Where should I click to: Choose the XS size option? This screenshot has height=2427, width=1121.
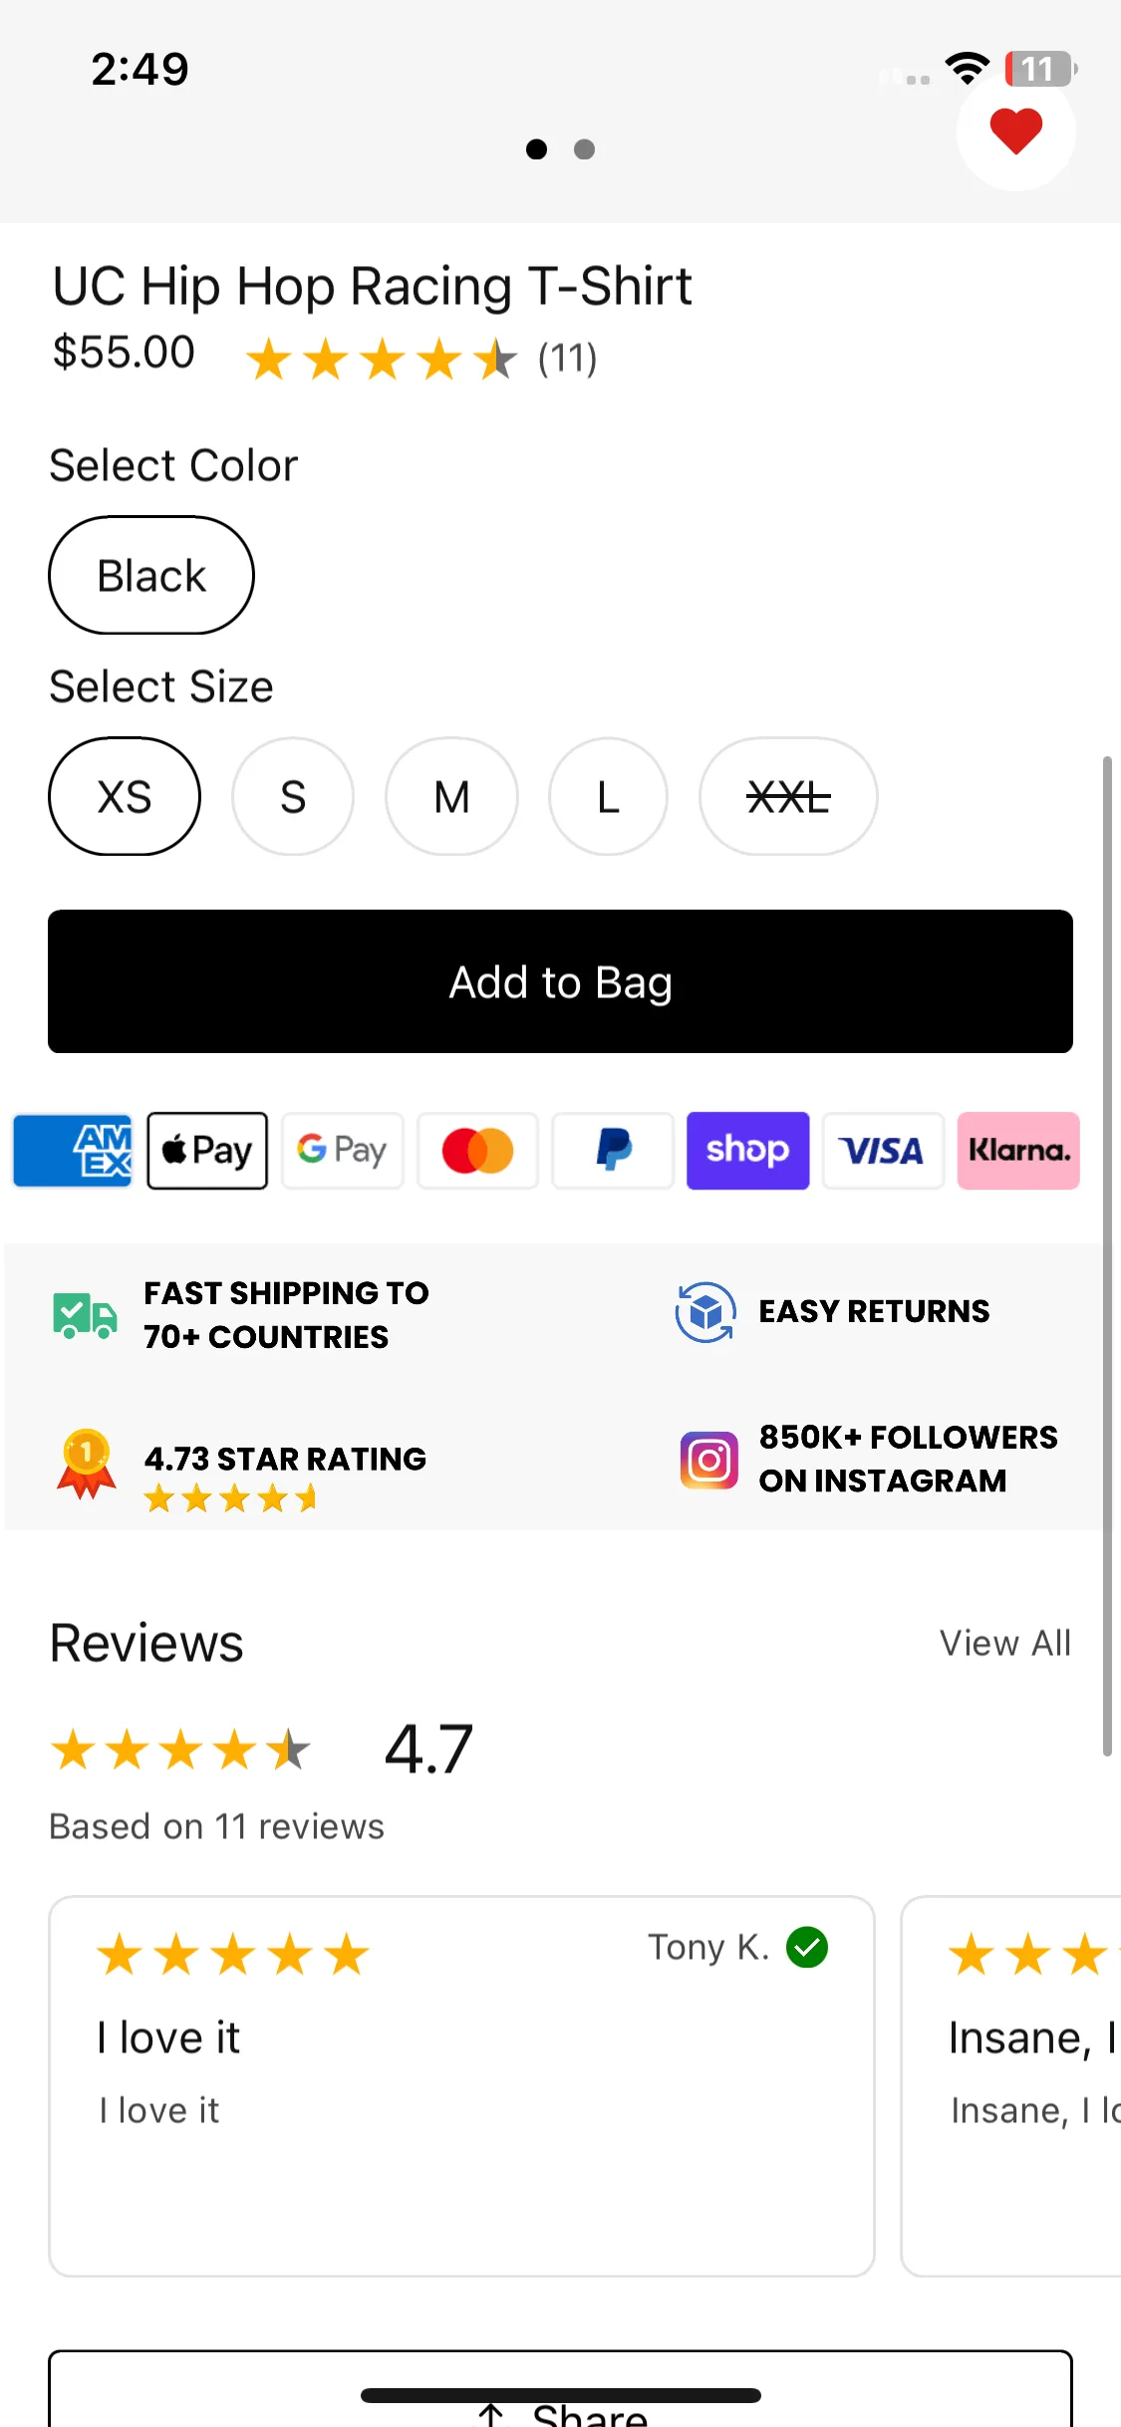125,796
